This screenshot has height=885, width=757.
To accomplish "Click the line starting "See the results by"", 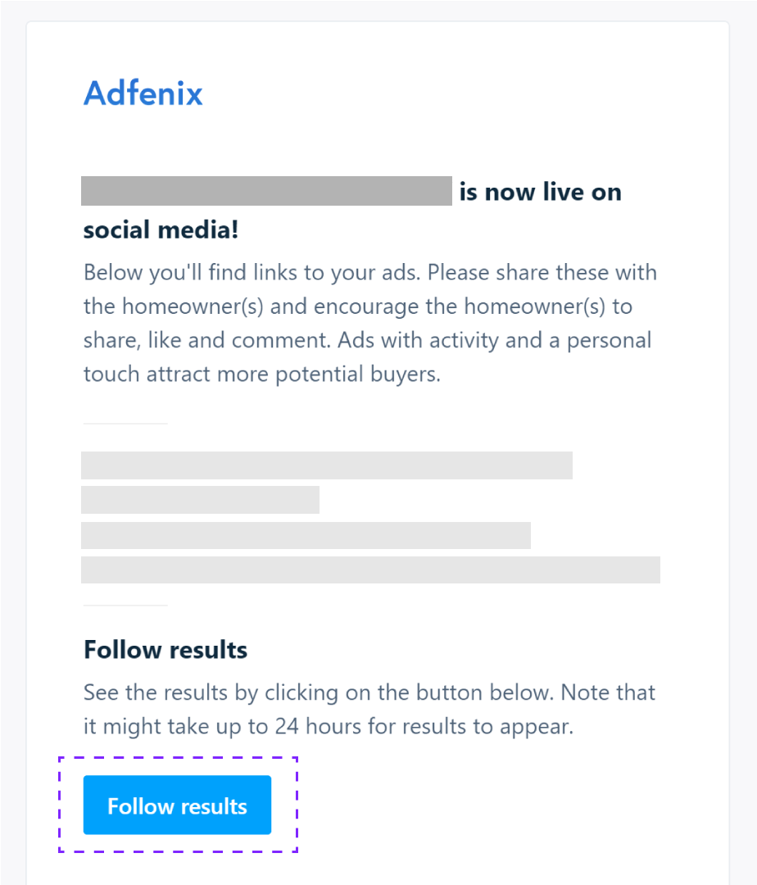I will click(x=369, y=692).
